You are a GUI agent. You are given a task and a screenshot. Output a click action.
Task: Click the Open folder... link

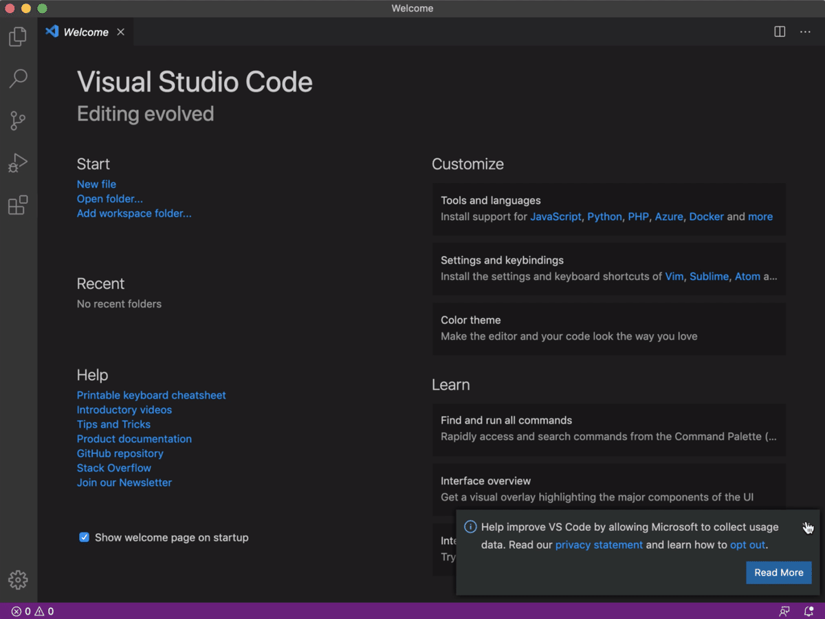(110, 199)
